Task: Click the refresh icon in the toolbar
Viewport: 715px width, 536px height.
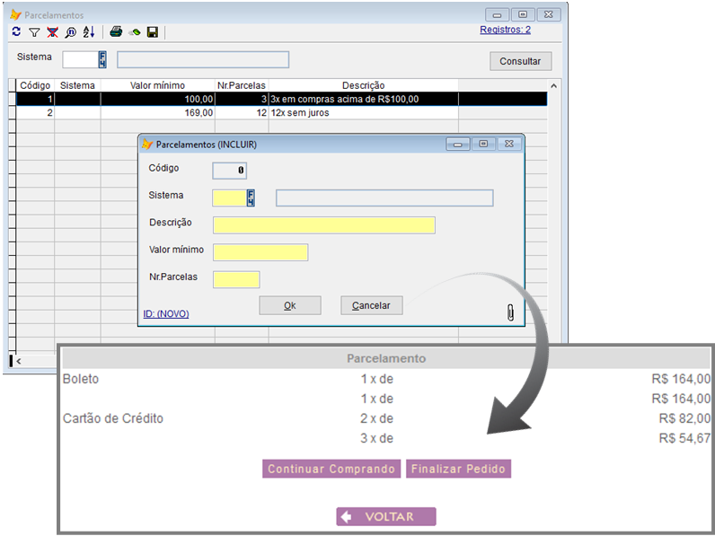Action: coord(16,32)
